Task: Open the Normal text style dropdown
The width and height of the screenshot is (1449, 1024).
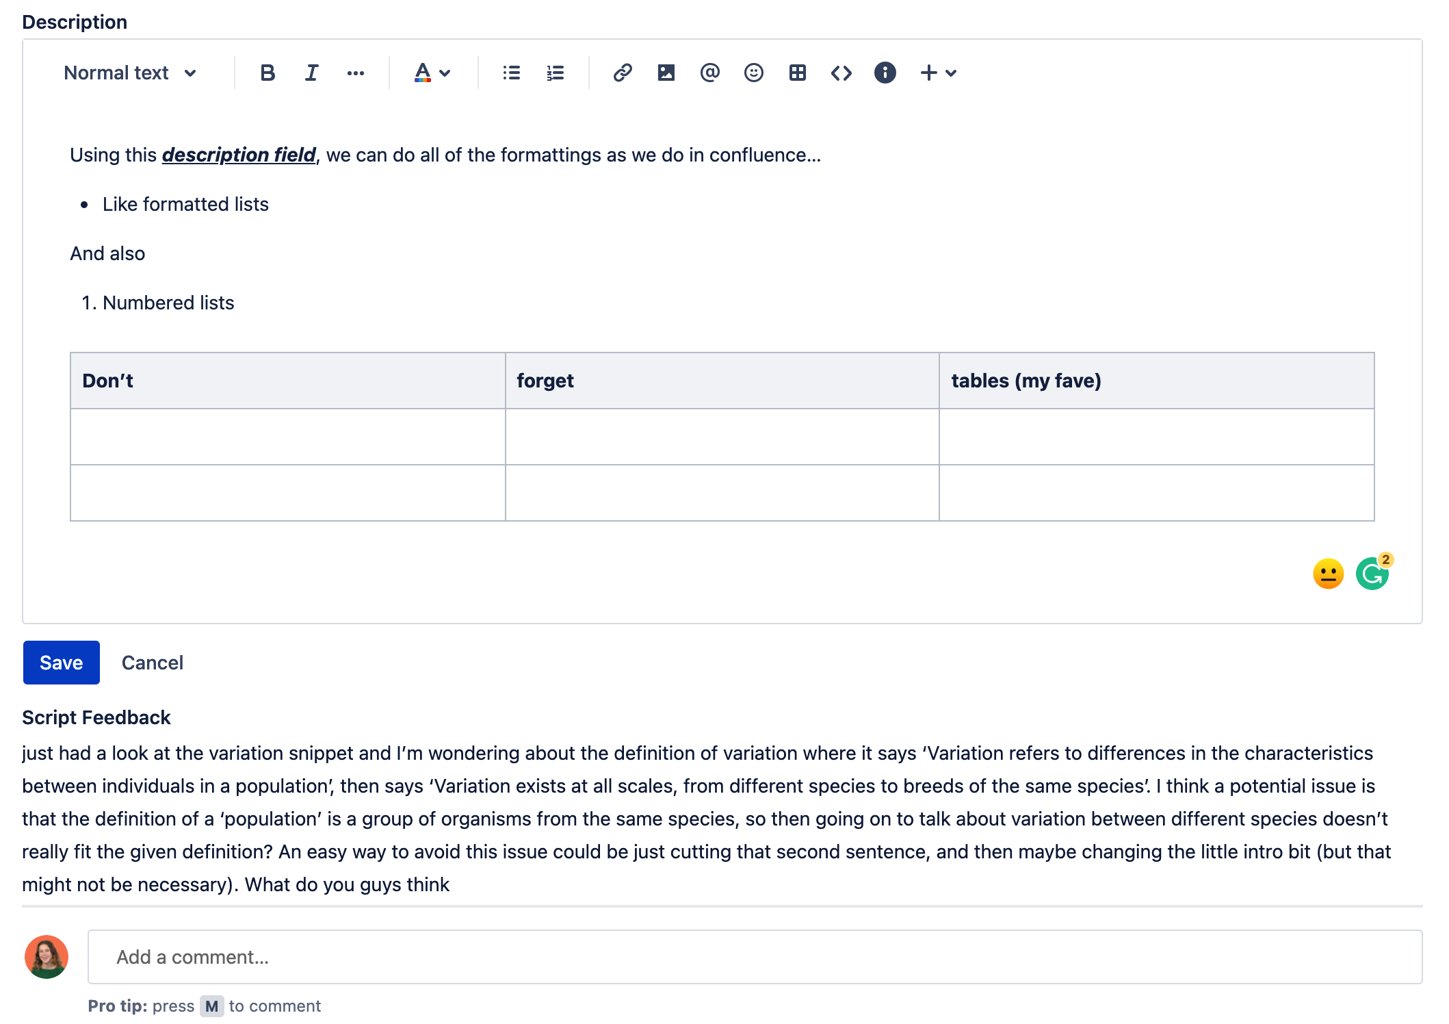Action: (x=130, y=73)
